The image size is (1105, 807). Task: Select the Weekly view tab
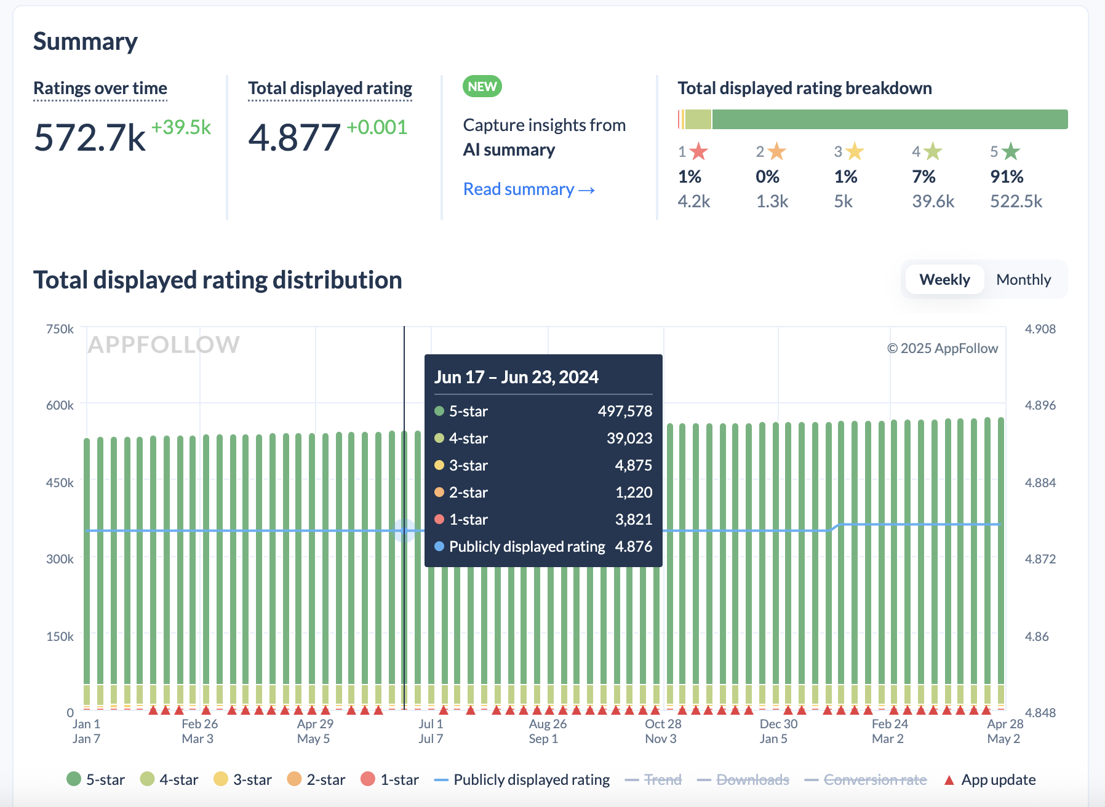click(944, 280)
